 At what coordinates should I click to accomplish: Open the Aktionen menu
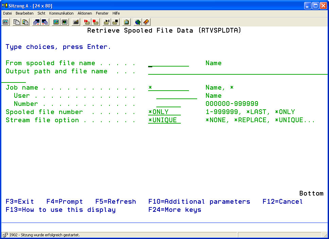coord(85,13)
